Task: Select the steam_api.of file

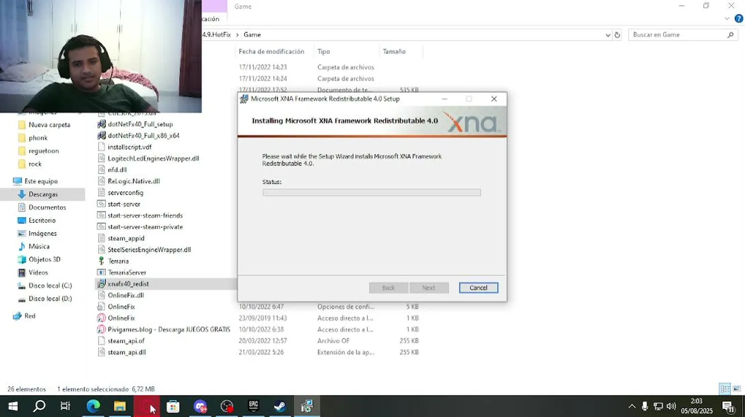Action: pos(126,341)
